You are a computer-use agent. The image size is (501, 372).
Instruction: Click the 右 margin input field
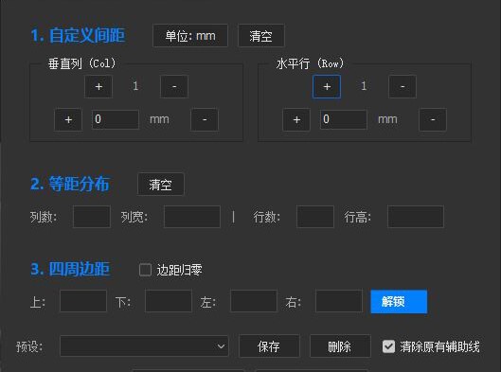(339, 301)
